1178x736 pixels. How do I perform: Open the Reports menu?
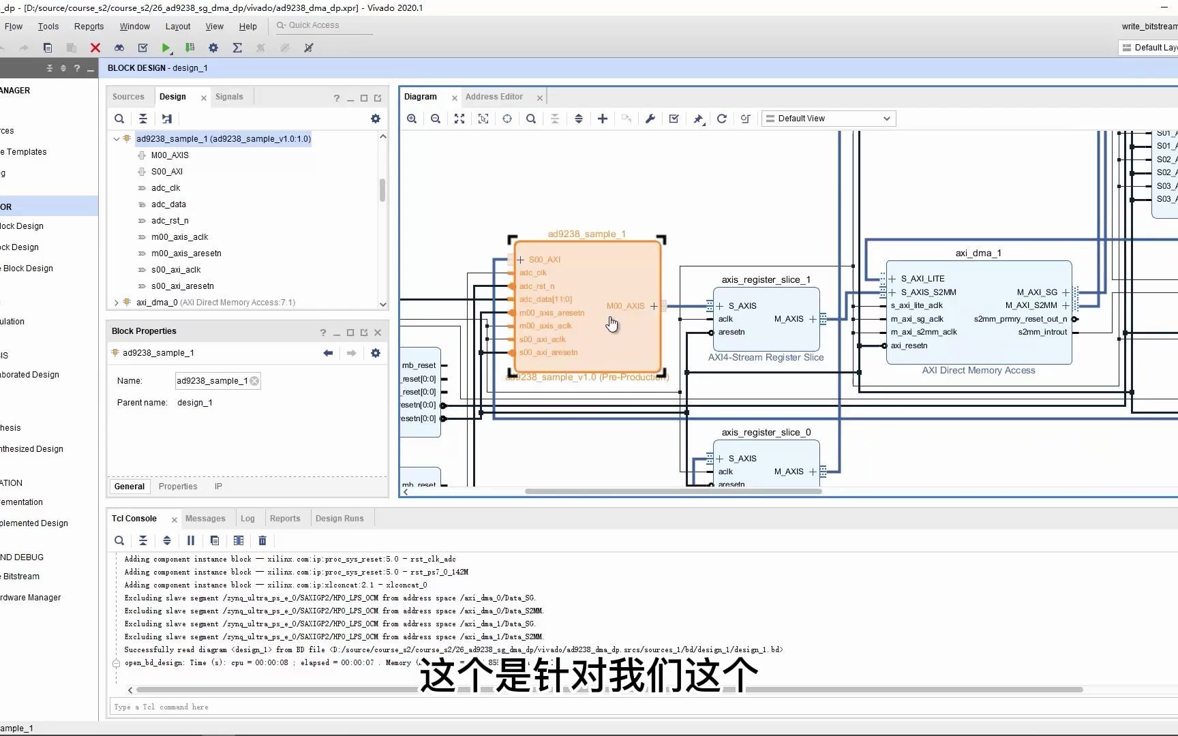(x=89, y=27)
